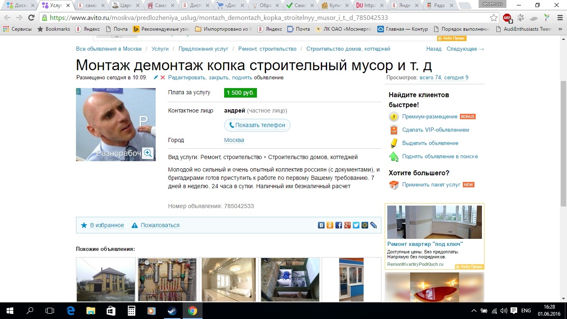The height and width of the screenshot is (319, 567).
Task: Click the gold coin Премиум-размещение icon
Action: tap(393, 117)
